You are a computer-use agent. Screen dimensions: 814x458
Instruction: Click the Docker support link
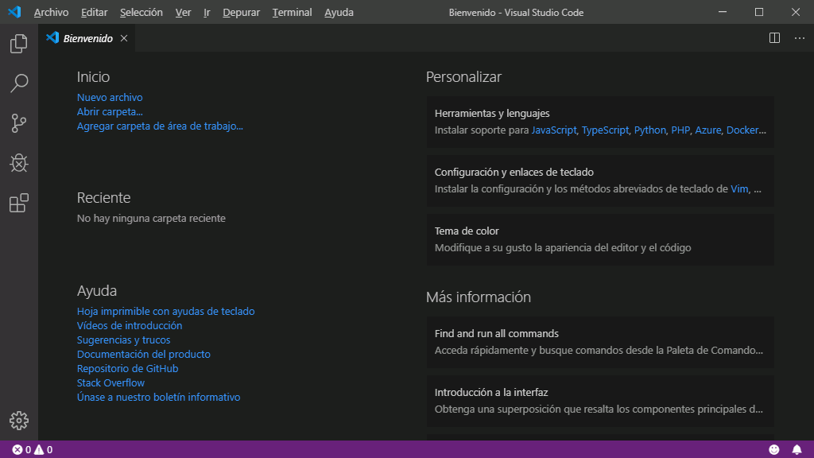pos(742,130)
